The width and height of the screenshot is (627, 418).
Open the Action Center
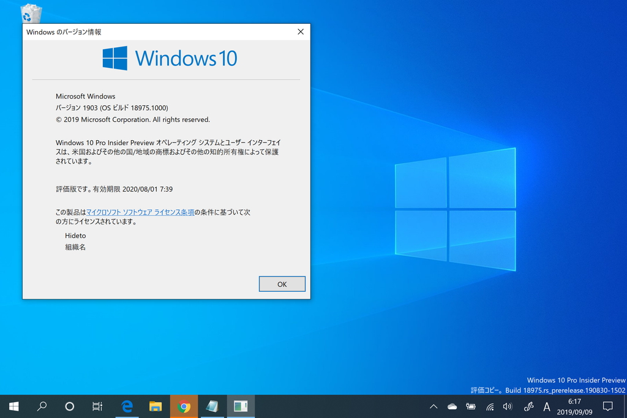(607, 406)
